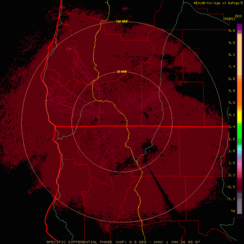Click the 8.2 scale value
The width and height of the screenshot is (244, 244).
click(232, 54)
